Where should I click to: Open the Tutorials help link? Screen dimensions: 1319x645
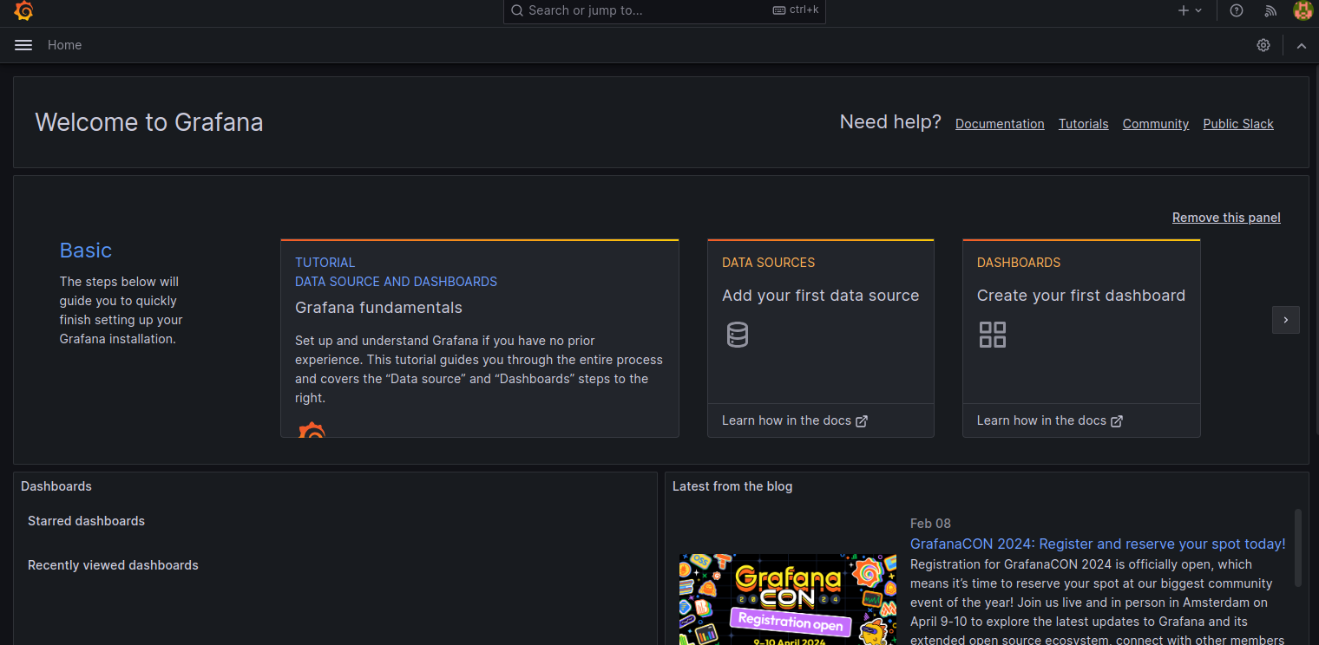coord(1083,124)
